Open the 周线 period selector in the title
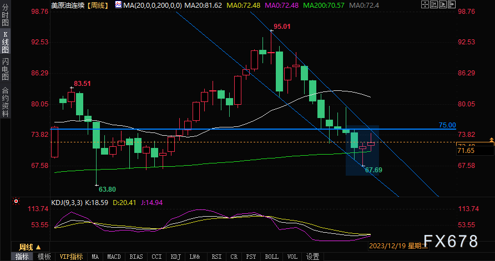 pyautogui.click(x=98, y=5)
